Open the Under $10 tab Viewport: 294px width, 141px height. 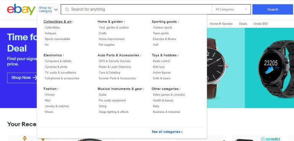(260, 24)
